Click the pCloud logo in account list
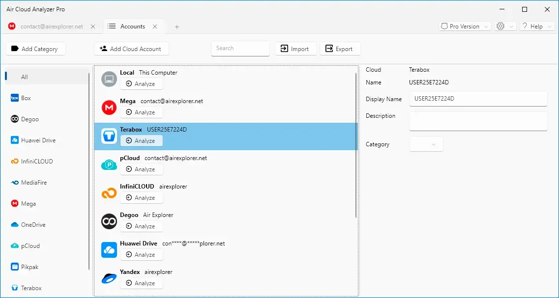559x298 pixels. (x=109, y=164)
